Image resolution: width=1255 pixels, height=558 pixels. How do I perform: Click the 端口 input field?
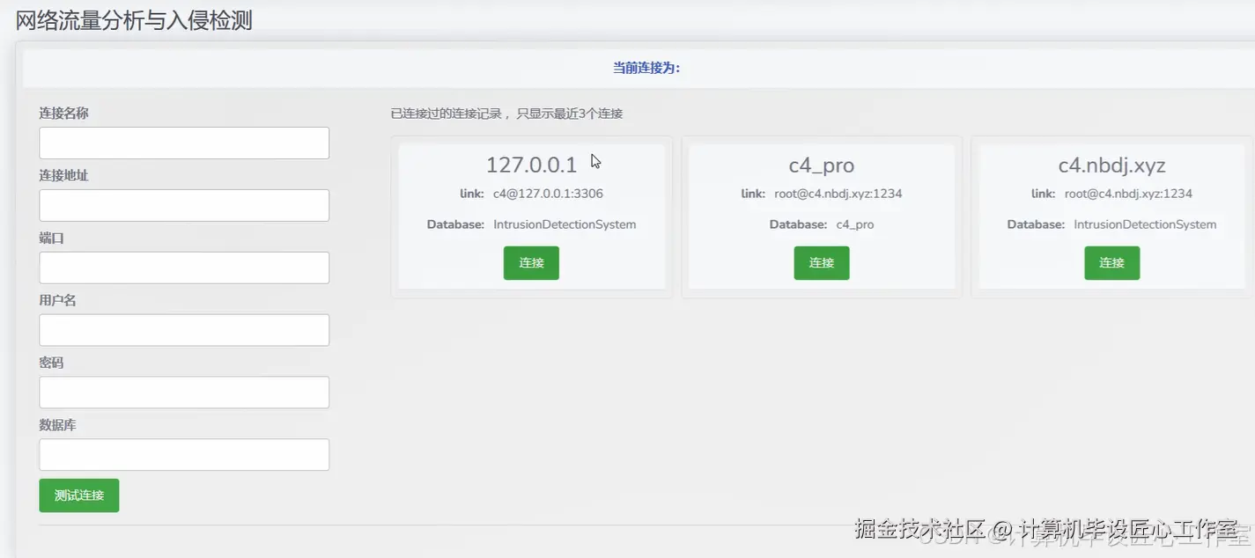coord(183,268)
